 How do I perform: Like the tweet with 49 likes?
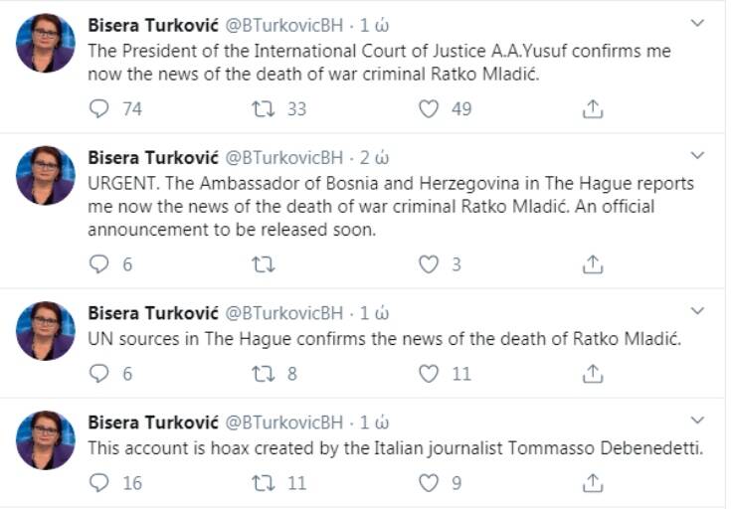(x=429, y=109)
